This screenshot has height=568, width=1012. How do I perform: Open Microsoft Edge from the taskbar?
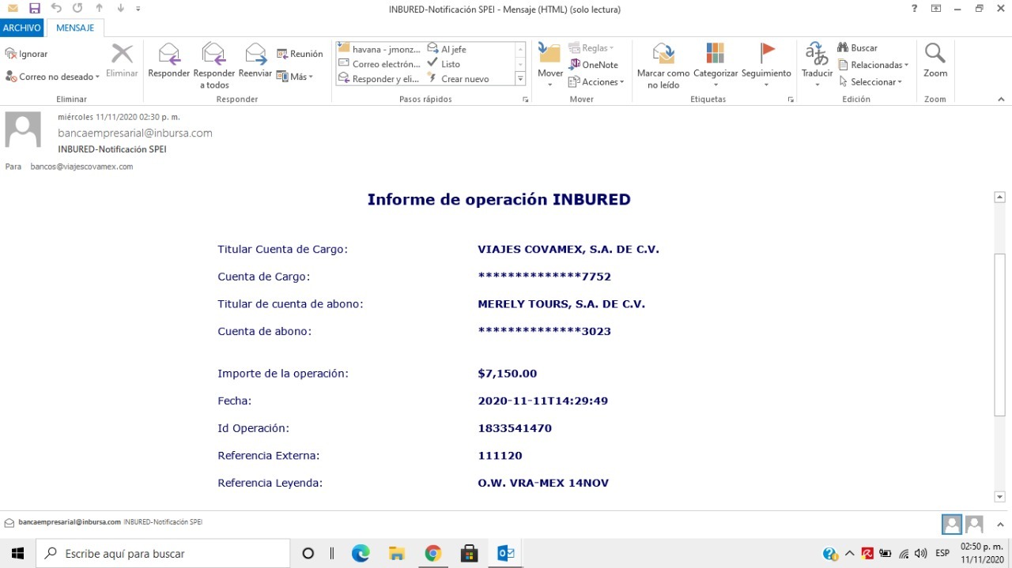click(361, 554)
